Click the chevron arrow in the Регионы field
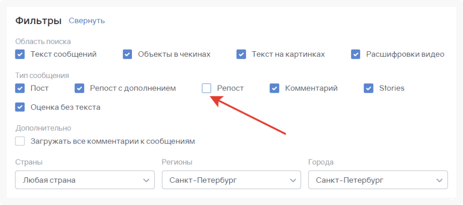 pyautogui.click(x=292, y=180)
